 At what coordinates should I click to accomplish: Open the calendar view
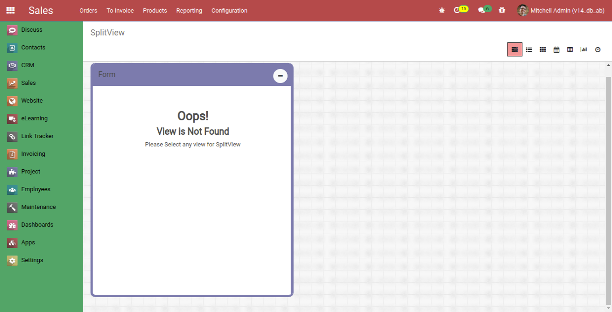click(x=556, y=49)
